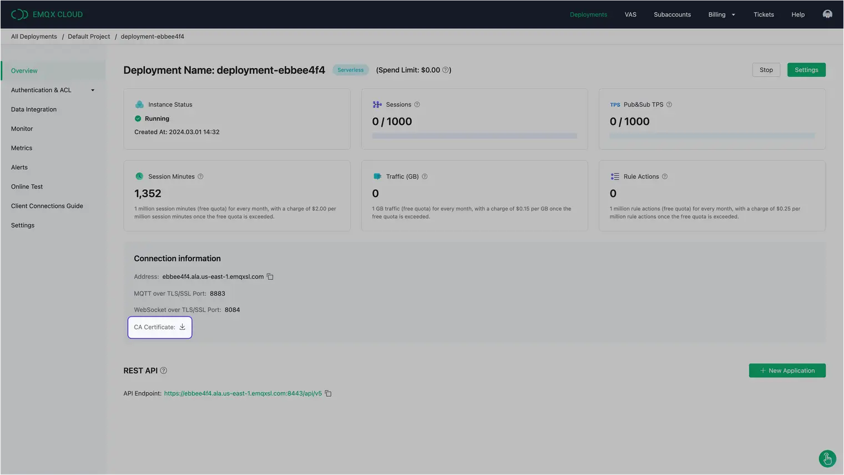Open the REST API help tooltip

[x=163, y=370]
